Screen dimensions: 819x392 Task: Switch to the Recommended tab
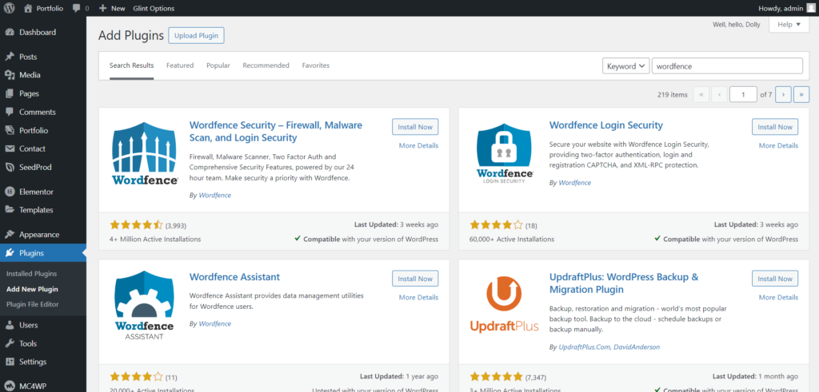[x=266, y=65]
